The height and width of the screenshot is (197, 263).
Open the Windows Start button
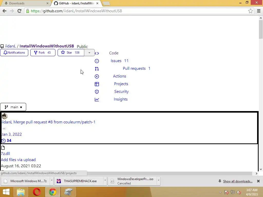coord(6,192)
